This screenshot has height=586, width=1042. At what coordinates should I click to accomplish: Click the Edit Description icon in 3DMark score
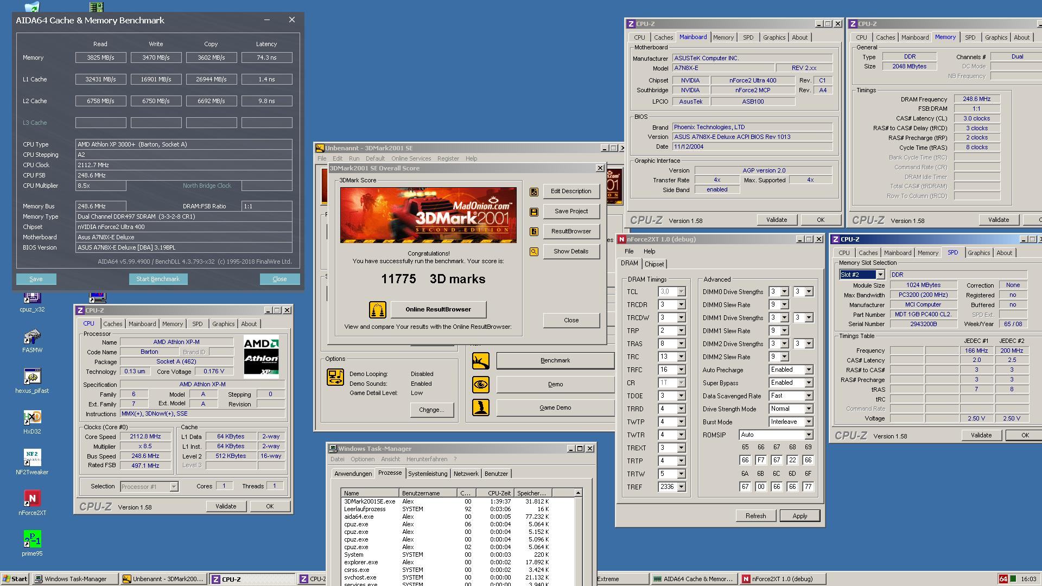tap(534, 192)
